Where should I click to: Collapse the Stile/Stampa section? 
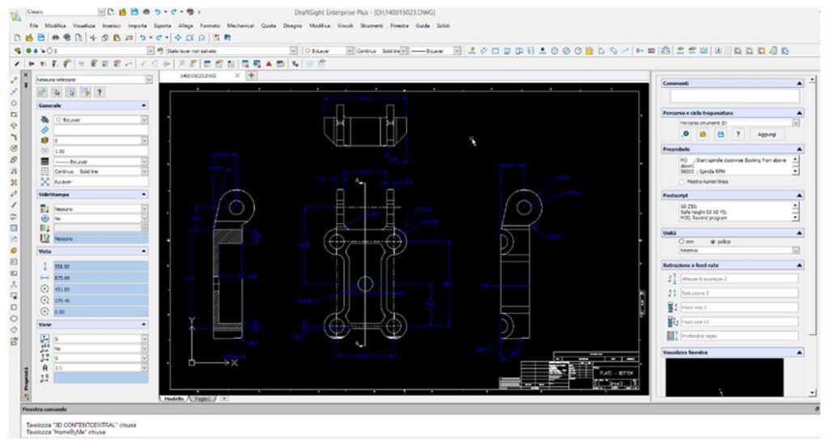[x=143, y=194]
